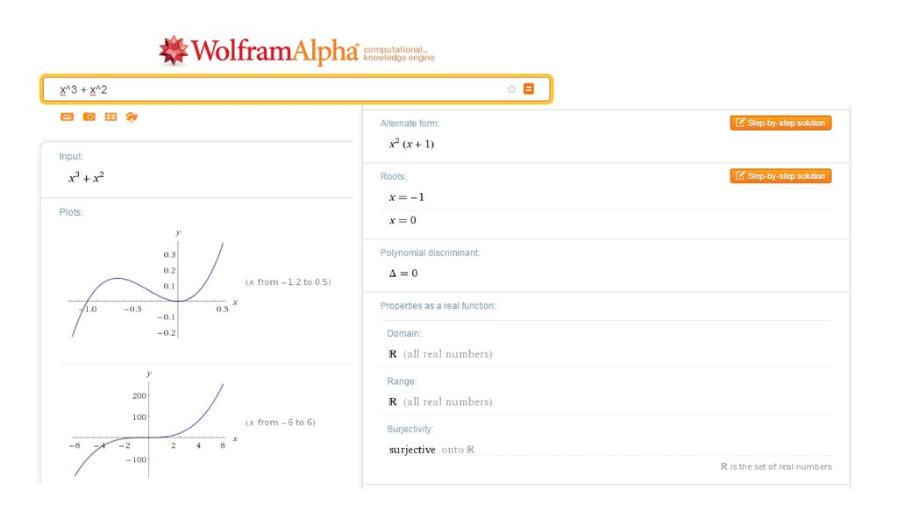The image size is (898, 505).
Task: Click the orange compute equals button
Action: pos(529,89)
